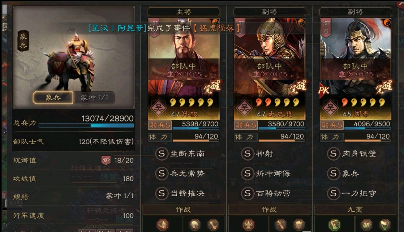
Task: Click the red octagon trait icon under 孙权
Action: tap(162, 225)
